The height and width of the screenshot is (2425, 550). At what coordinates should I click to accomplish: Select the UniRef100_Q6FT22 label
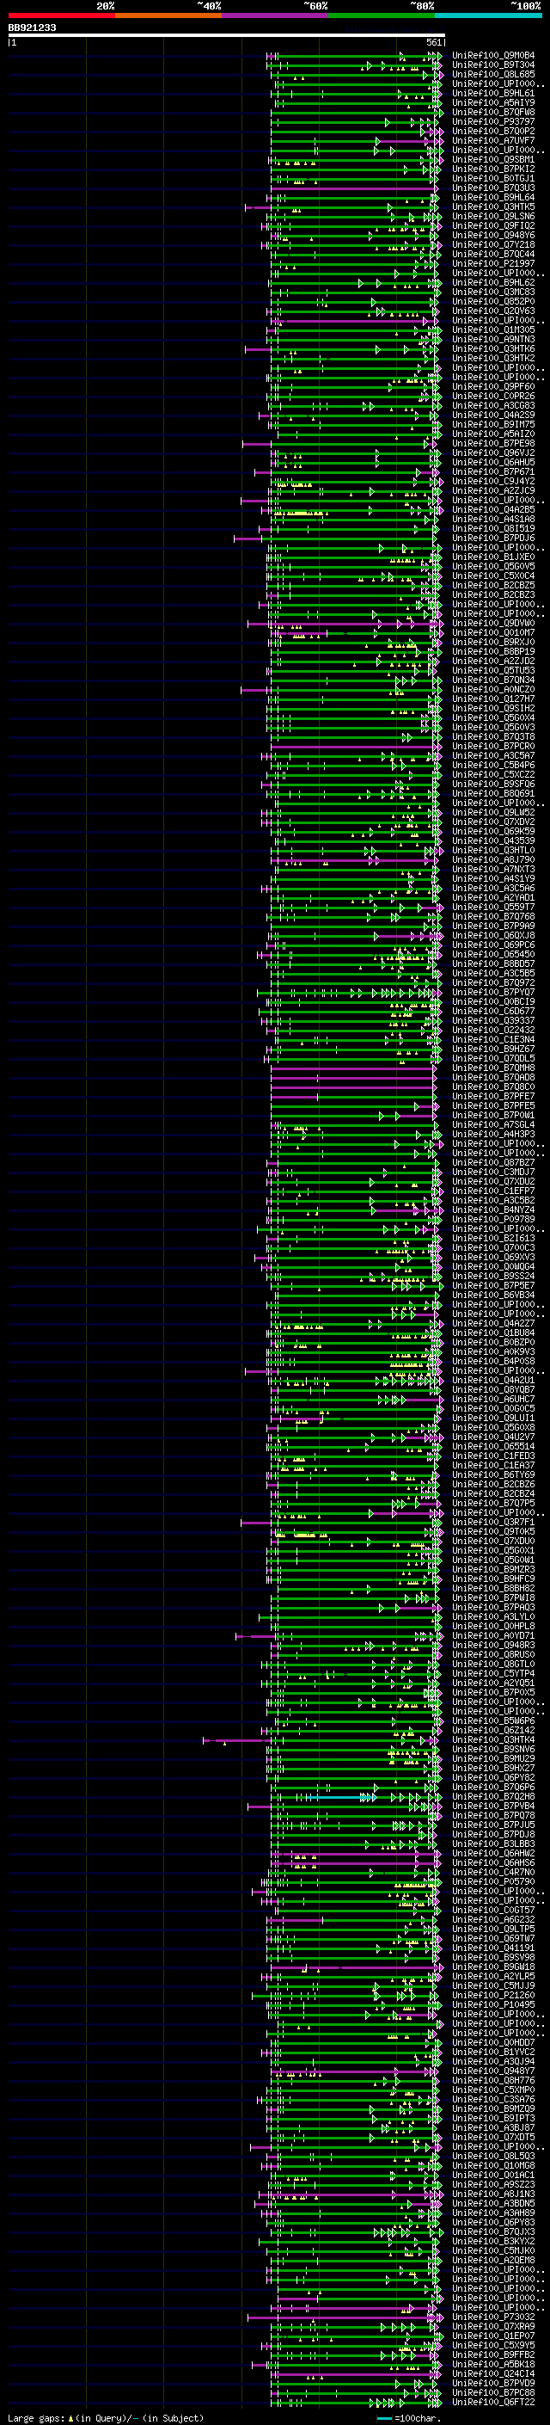492,2403
